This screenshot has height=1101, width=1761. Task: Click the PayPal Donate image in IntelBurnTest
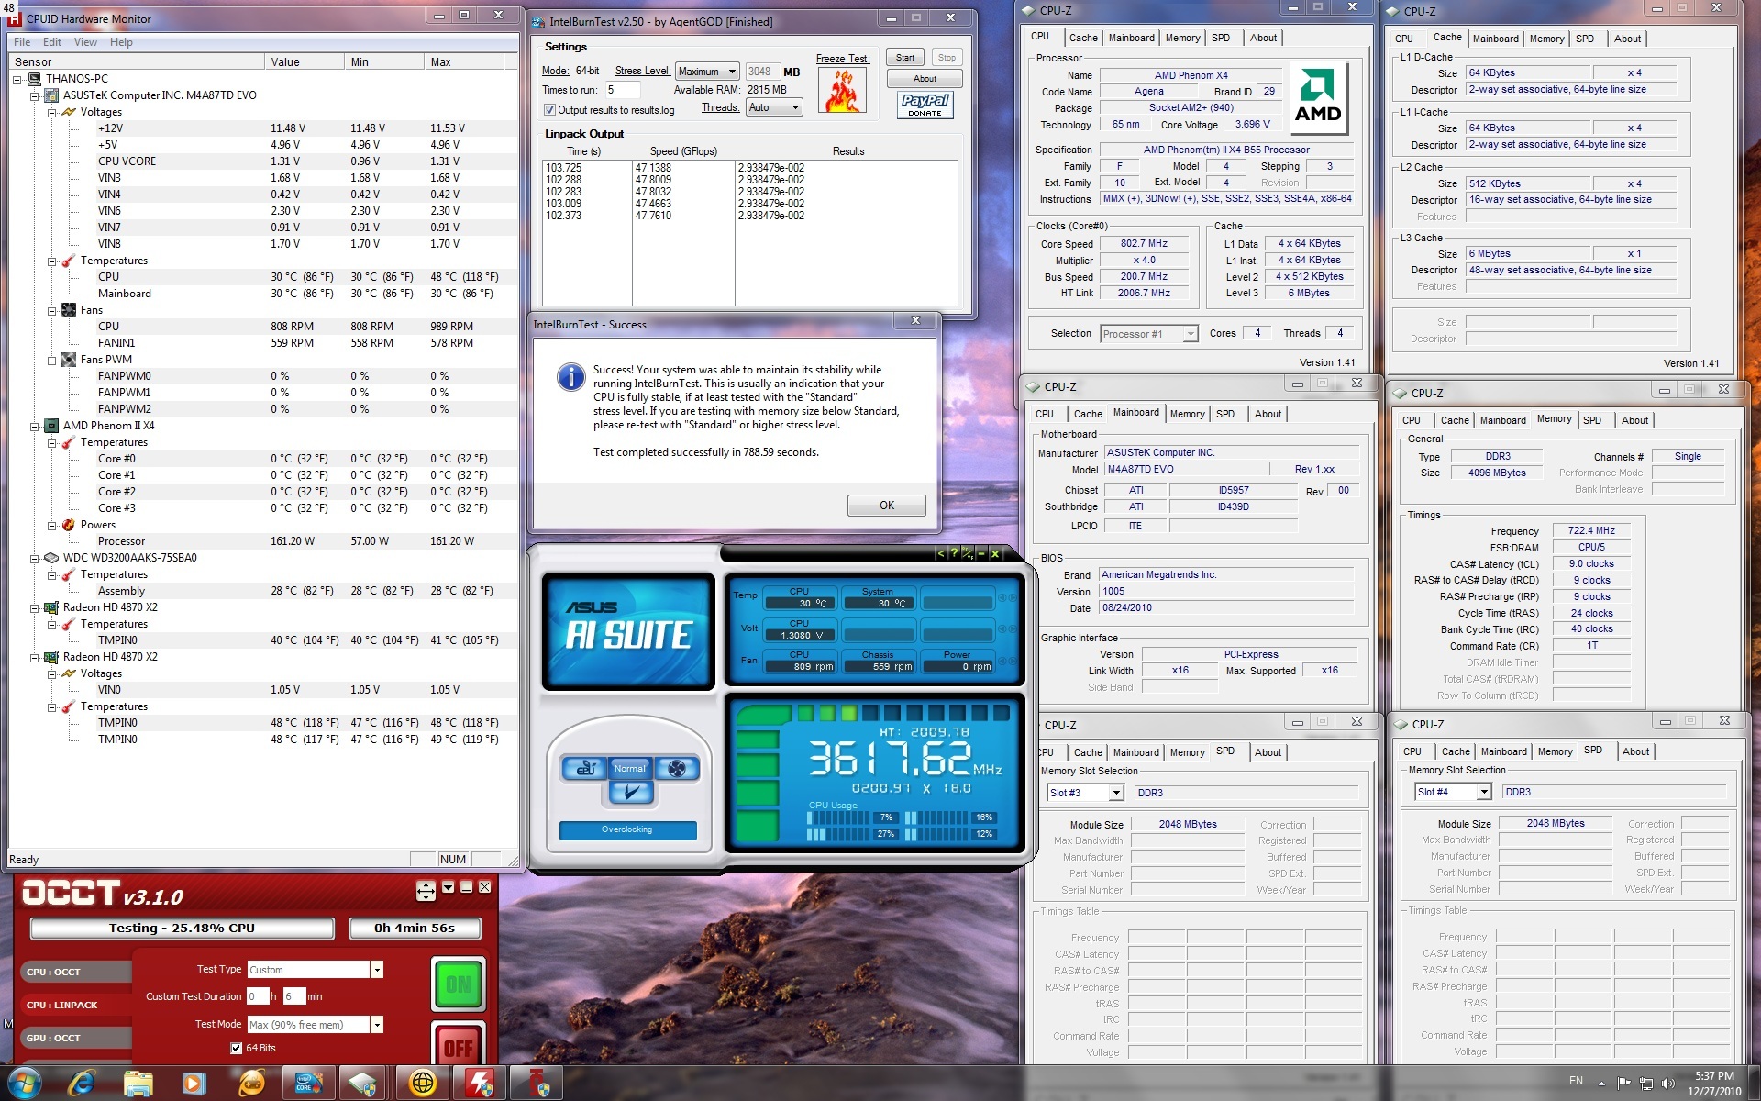click(x=925, y=105)
